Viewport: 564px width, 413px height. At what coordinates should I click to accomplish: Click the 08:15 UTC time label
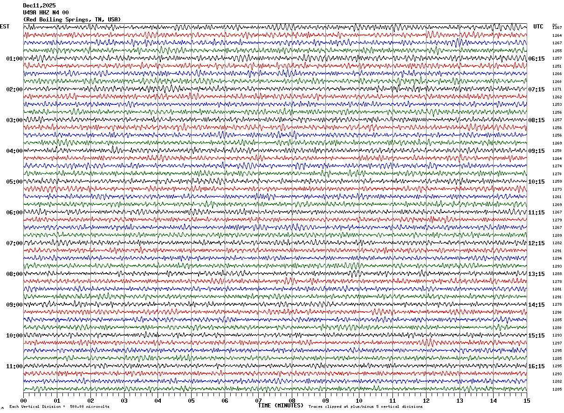(x=536, y=120)
